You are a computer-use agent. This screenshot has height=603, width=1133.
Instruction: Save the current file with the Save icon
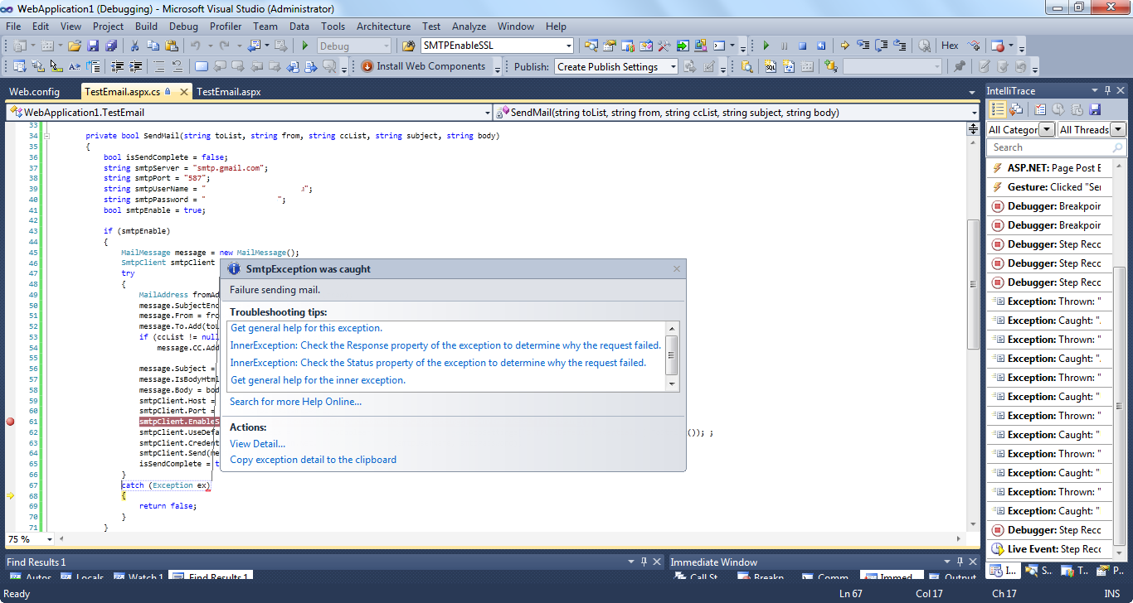pos(93,46)
